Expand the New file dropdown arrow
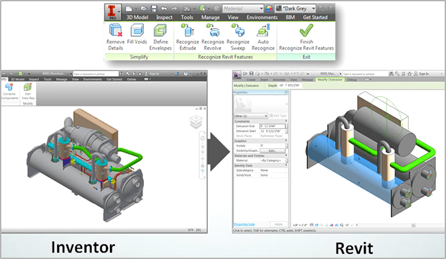The height and width of the screenshot is (259, 446). click(x=136, y=9)
